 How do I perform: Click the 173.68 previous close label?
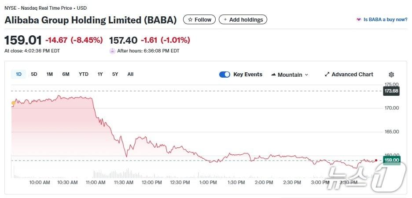click(x=391, y=91)
